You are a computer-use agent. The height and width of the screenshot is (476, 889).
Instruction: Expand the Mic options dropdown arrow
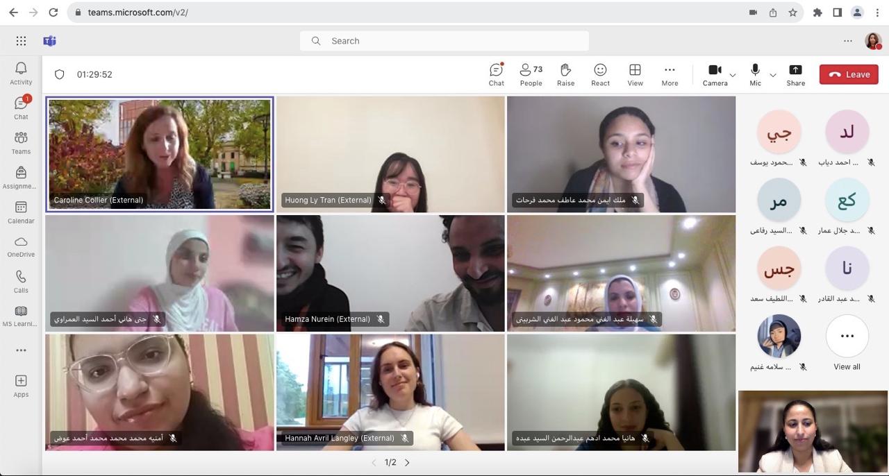pos(773,75)
